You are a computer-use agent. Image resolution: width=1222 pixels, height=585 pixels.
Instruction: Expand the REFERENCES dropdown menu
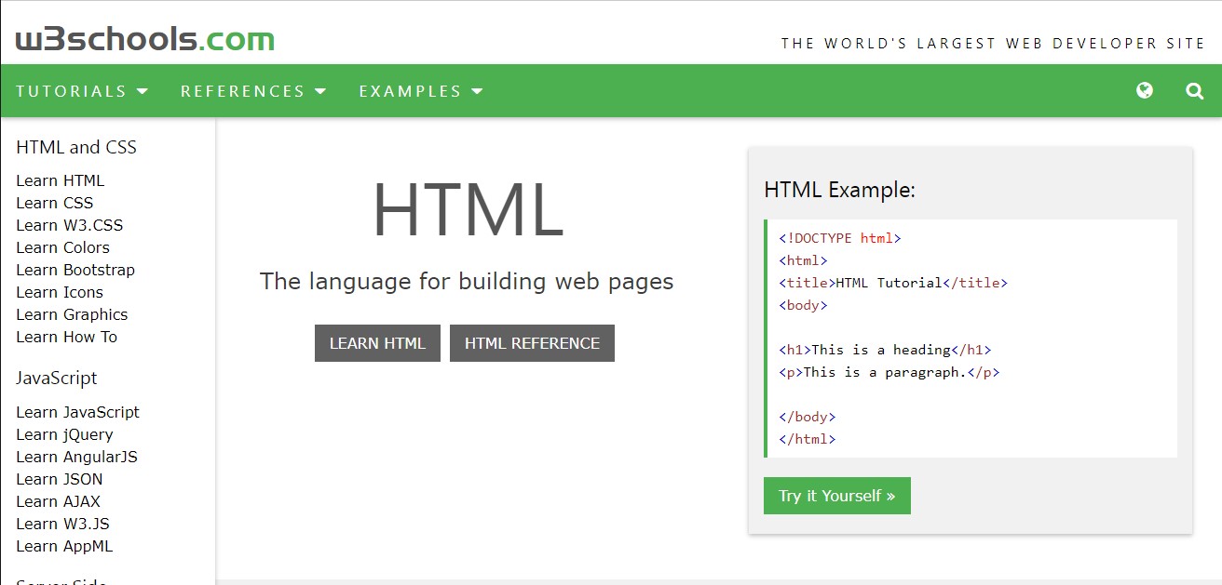click(x=253, y=91)
